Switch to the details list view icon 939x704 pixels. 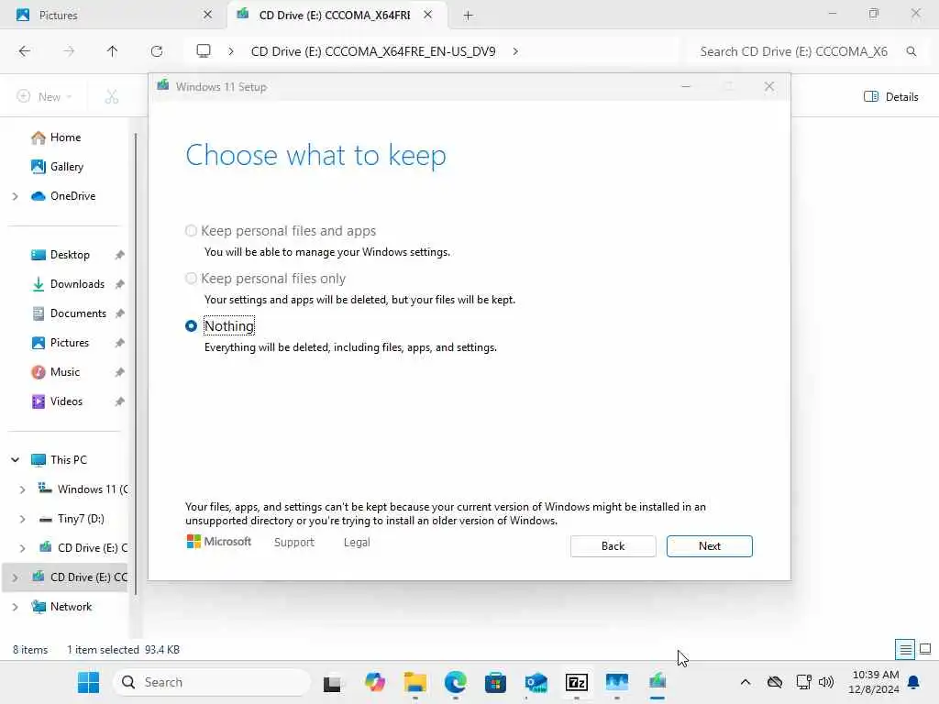click(x=905, y=650)
